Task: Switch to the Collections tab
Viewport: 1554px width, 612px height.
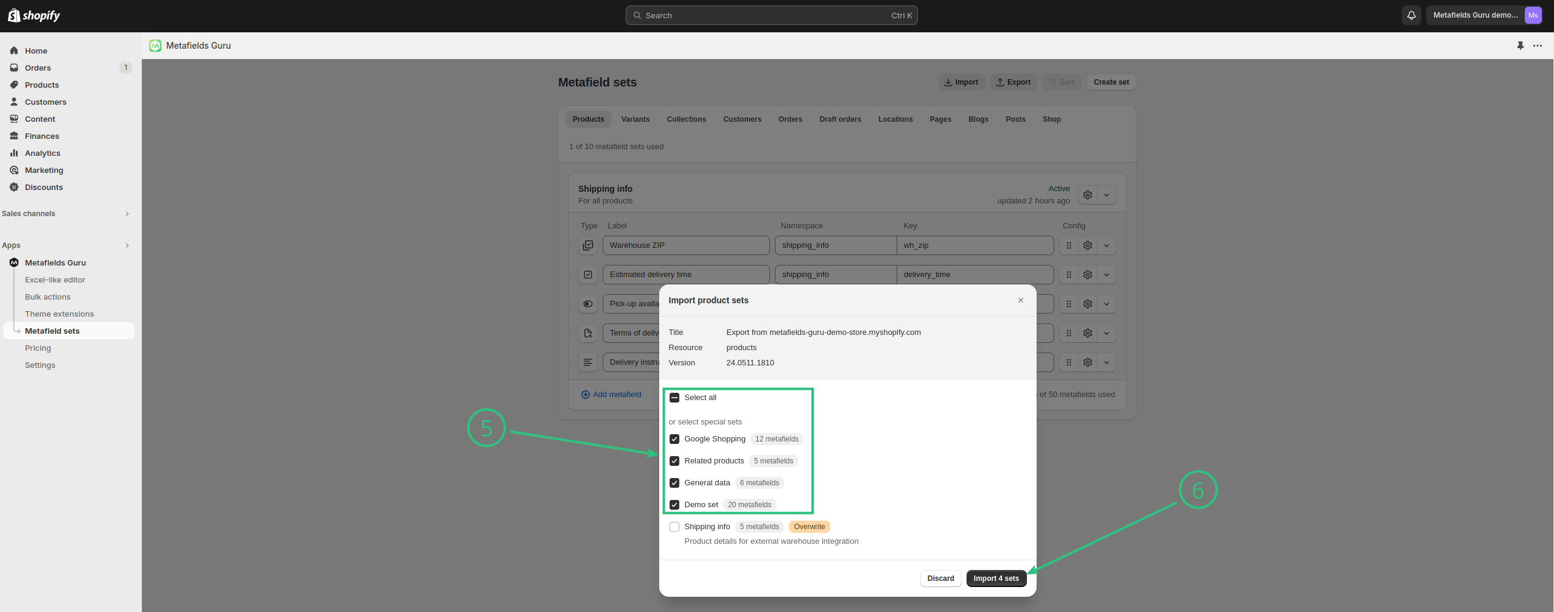Action: click(686, 119)
